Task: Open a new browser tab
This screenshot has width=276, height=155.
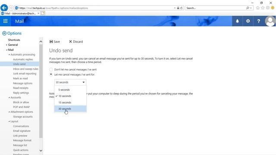Action: 43,13
